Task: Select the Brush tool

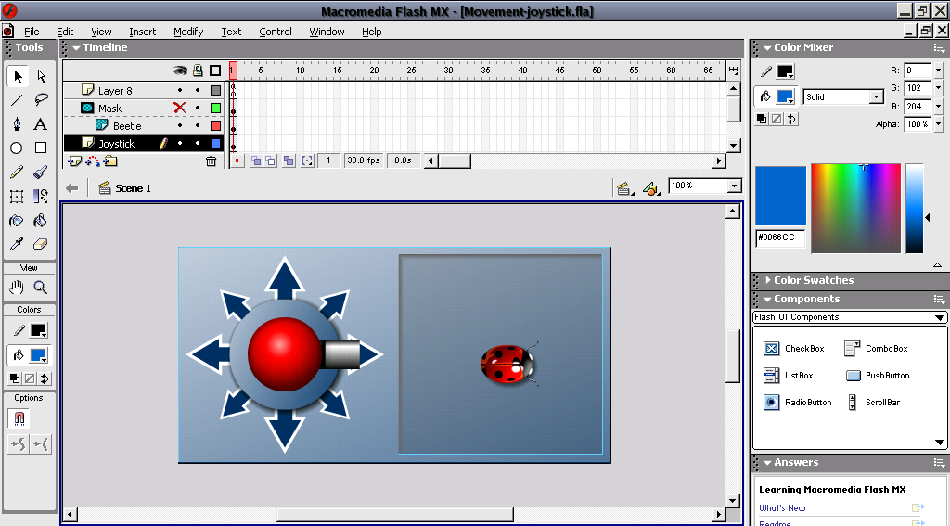Action: click(x=41, y=173)
